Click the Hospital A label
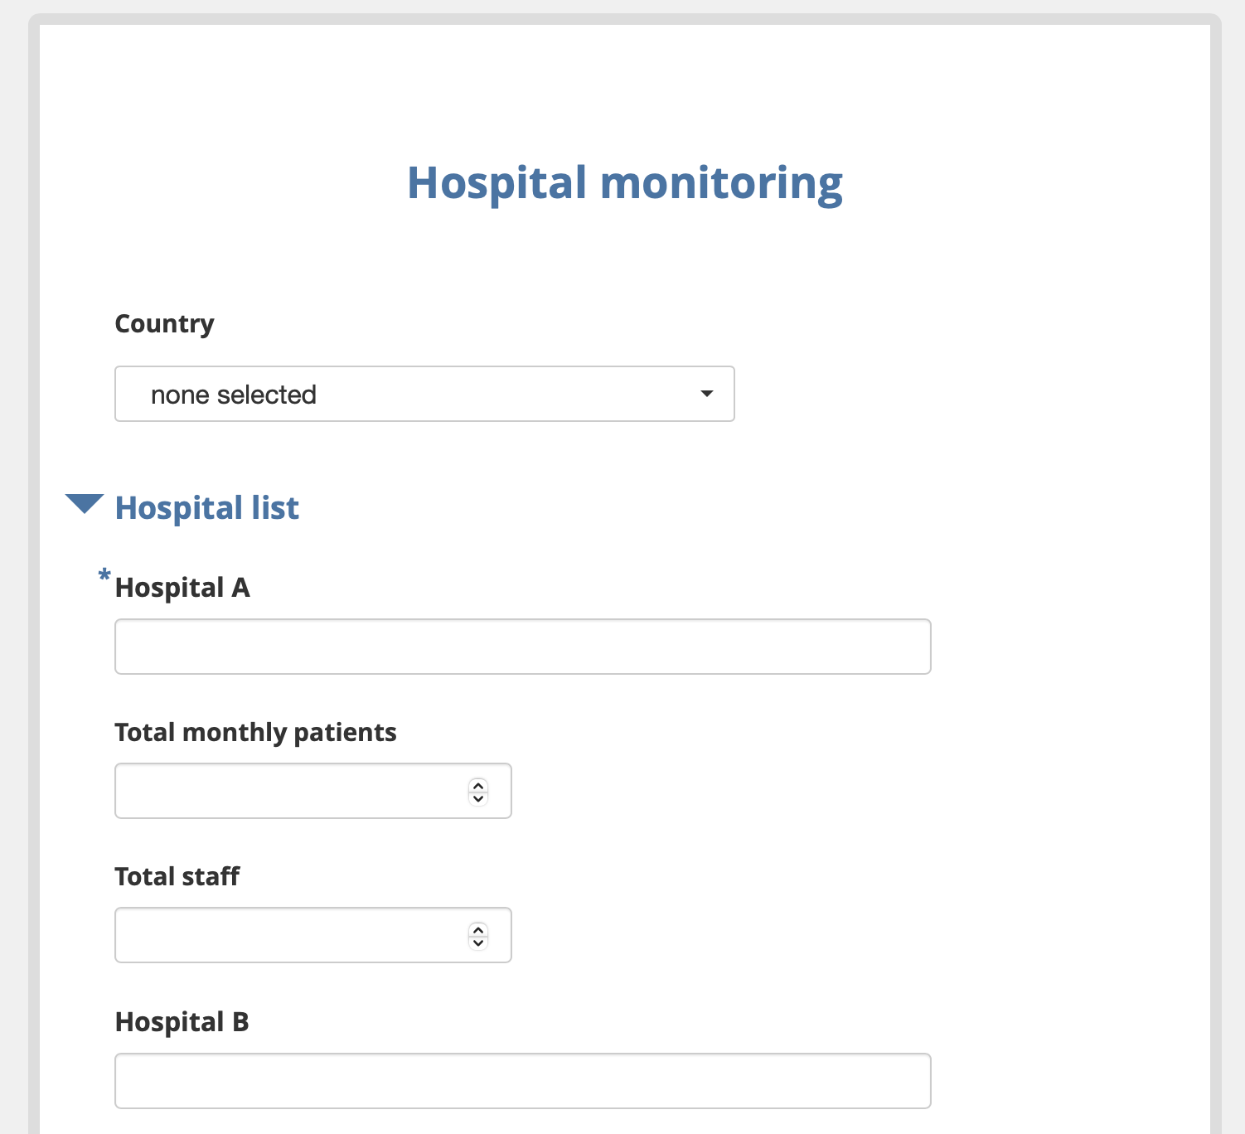 point(182,588)
